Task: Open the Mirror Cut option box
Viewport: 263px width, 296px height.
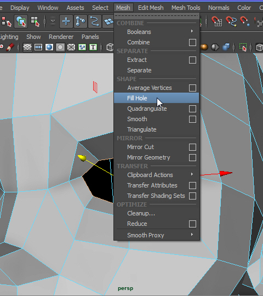Action: 192,147
